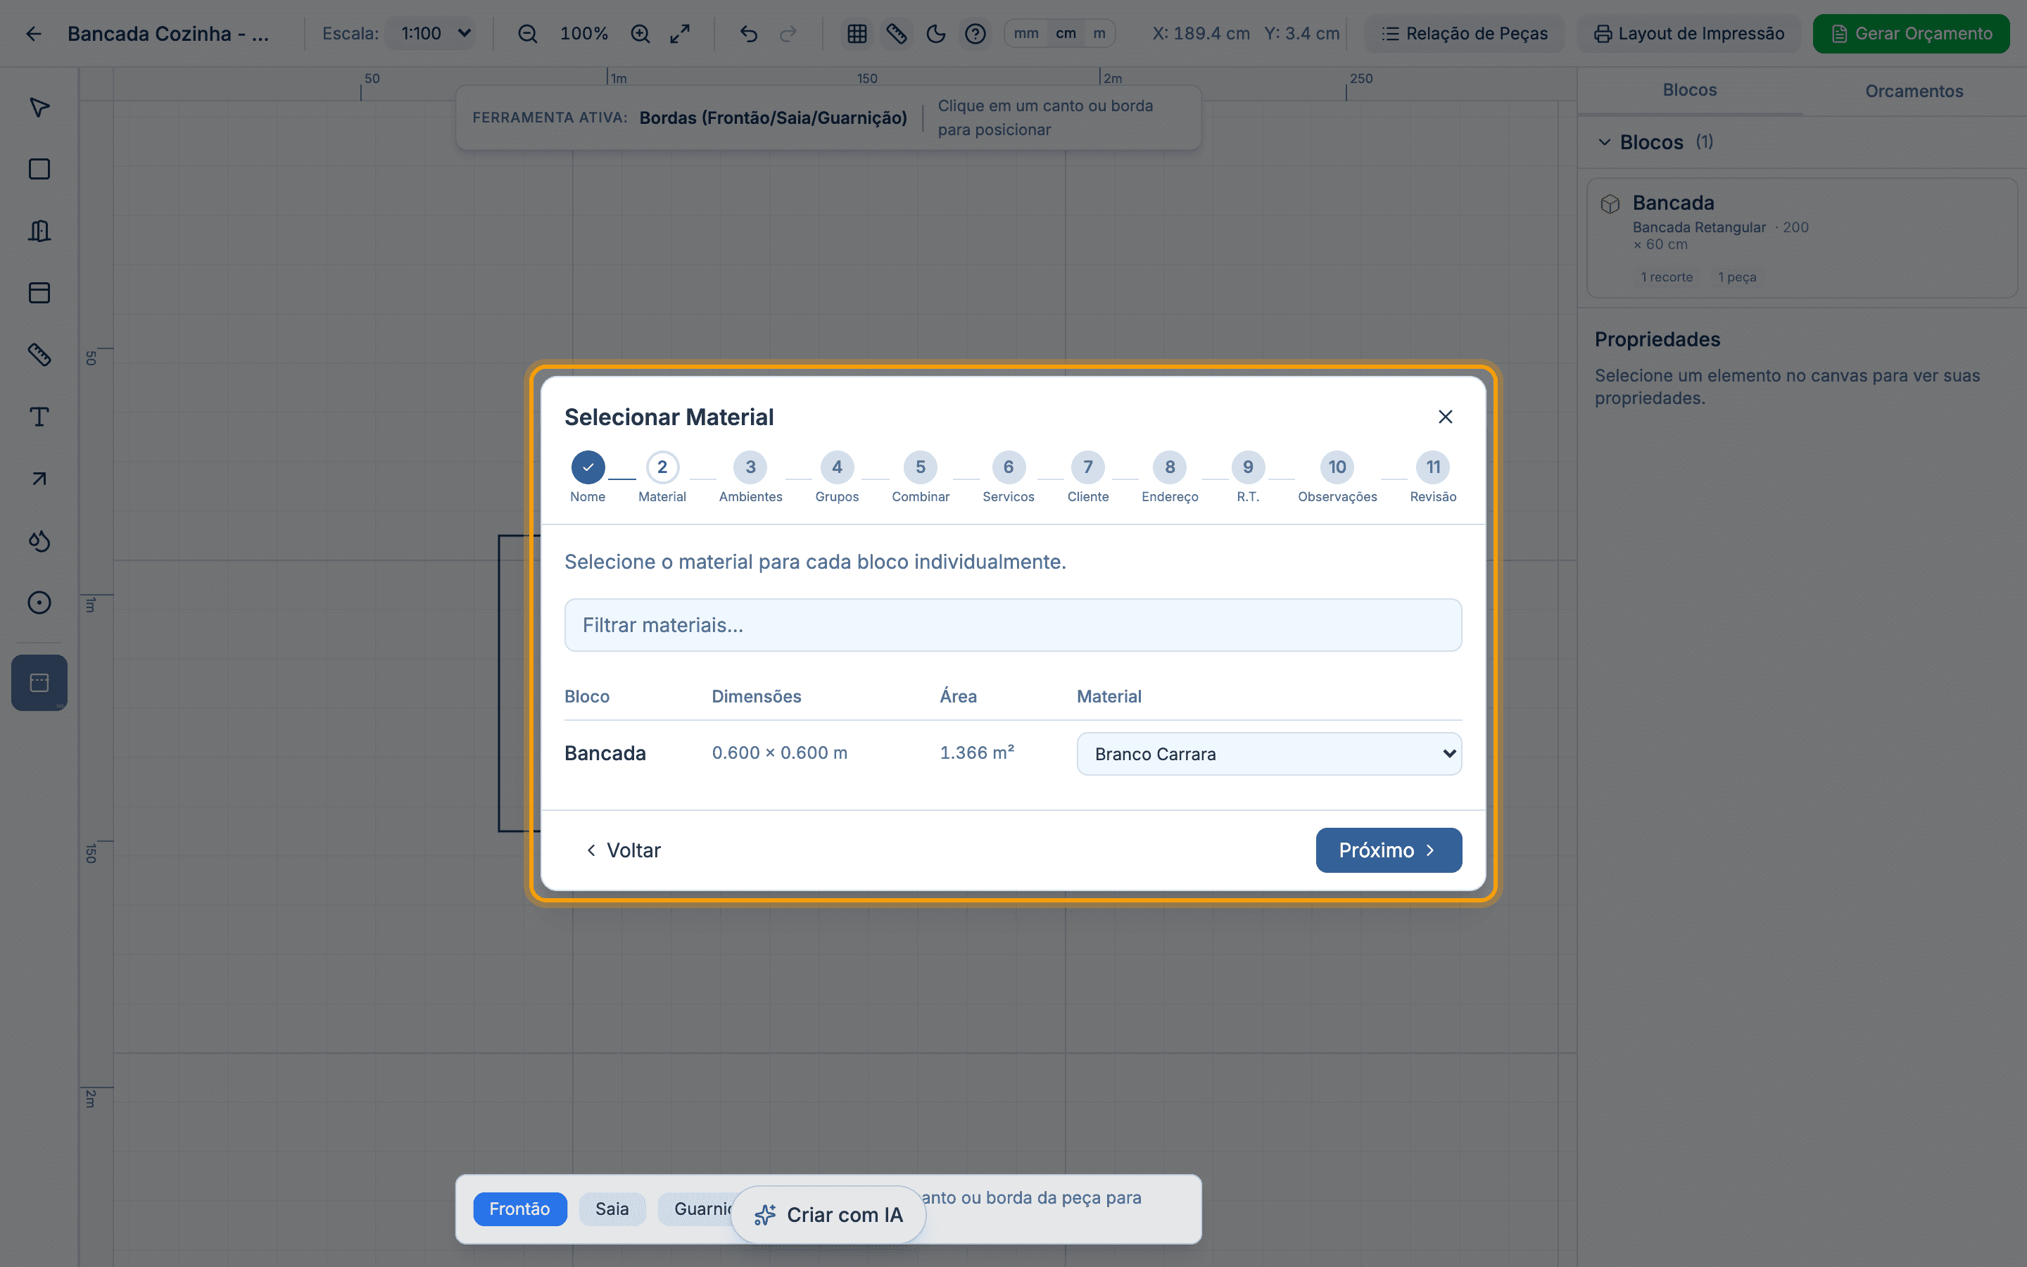Click the Criar com IA button

(828, 1215)
